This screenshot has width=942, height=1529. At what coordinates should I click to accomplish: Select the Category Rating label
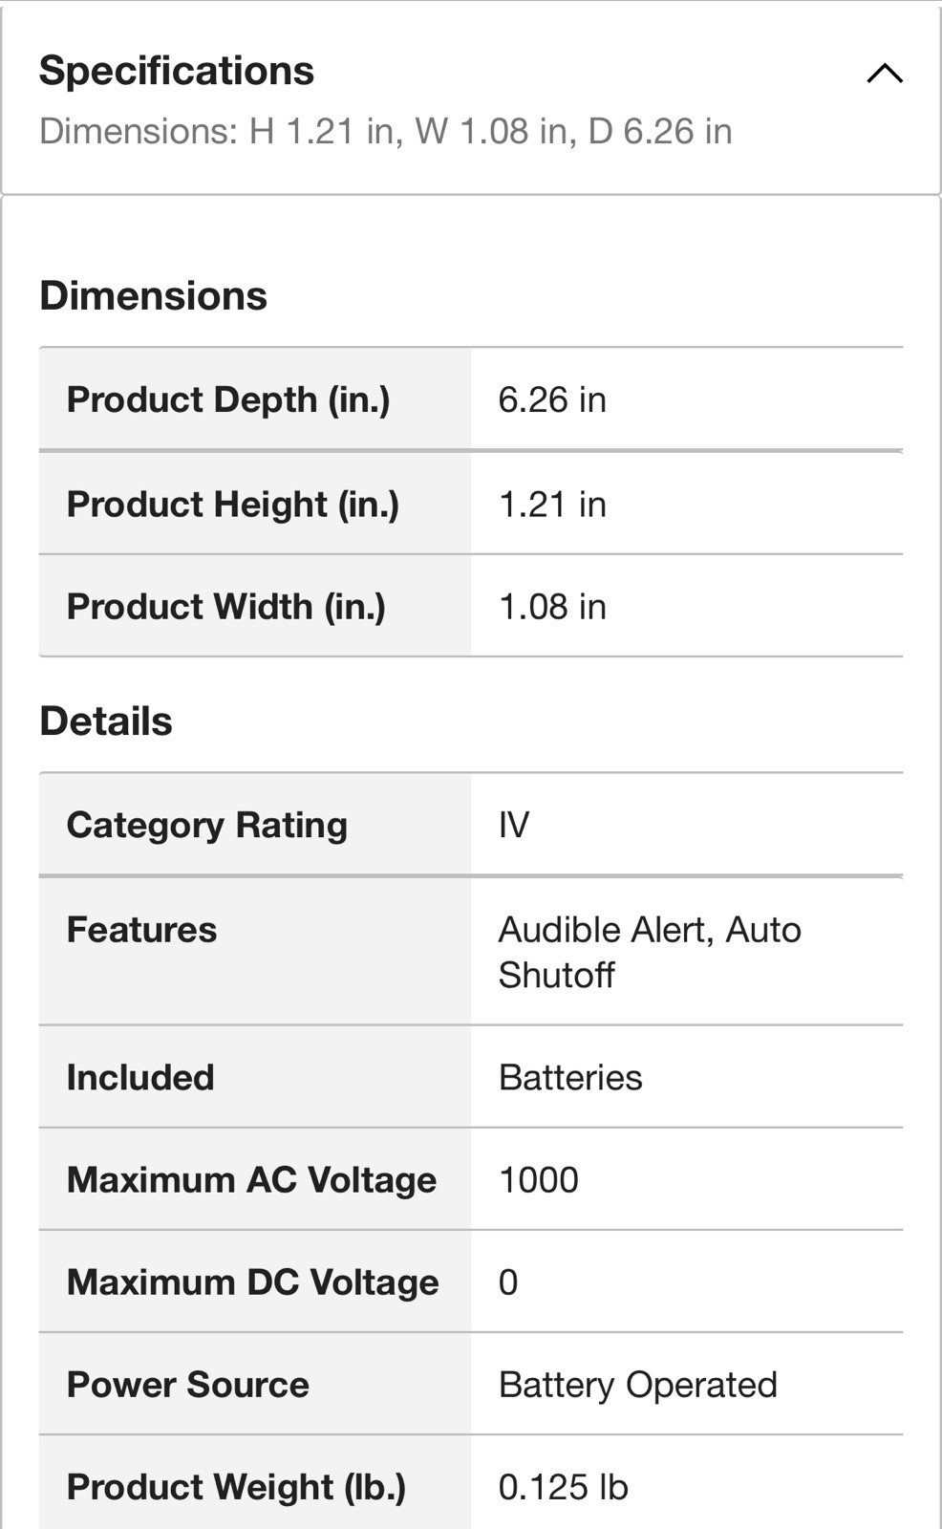click(x=207, y=825)
